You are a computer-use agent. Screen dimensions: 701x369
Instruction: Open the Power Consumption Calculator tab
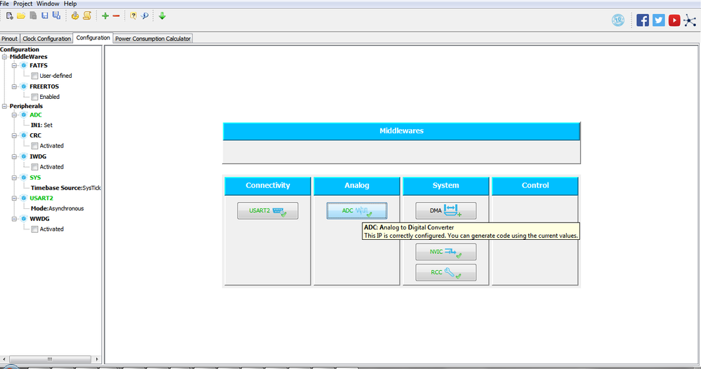153,39
